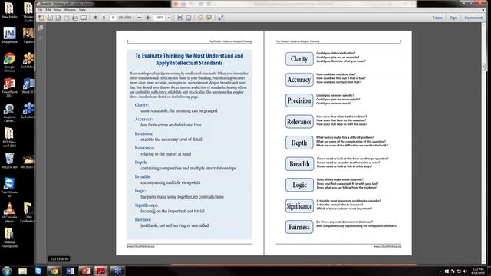Select the Recycle Bin desktop icon
491x276 pixels.
(9, 161)
